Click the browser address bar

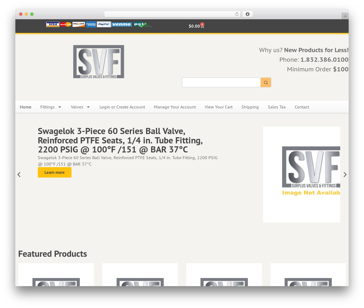[172, 14]
